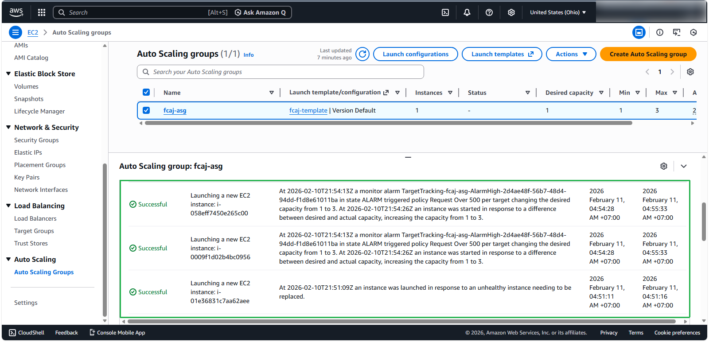Open the console settings gear in top bar
709x342 pixels.
click(511, 12)
